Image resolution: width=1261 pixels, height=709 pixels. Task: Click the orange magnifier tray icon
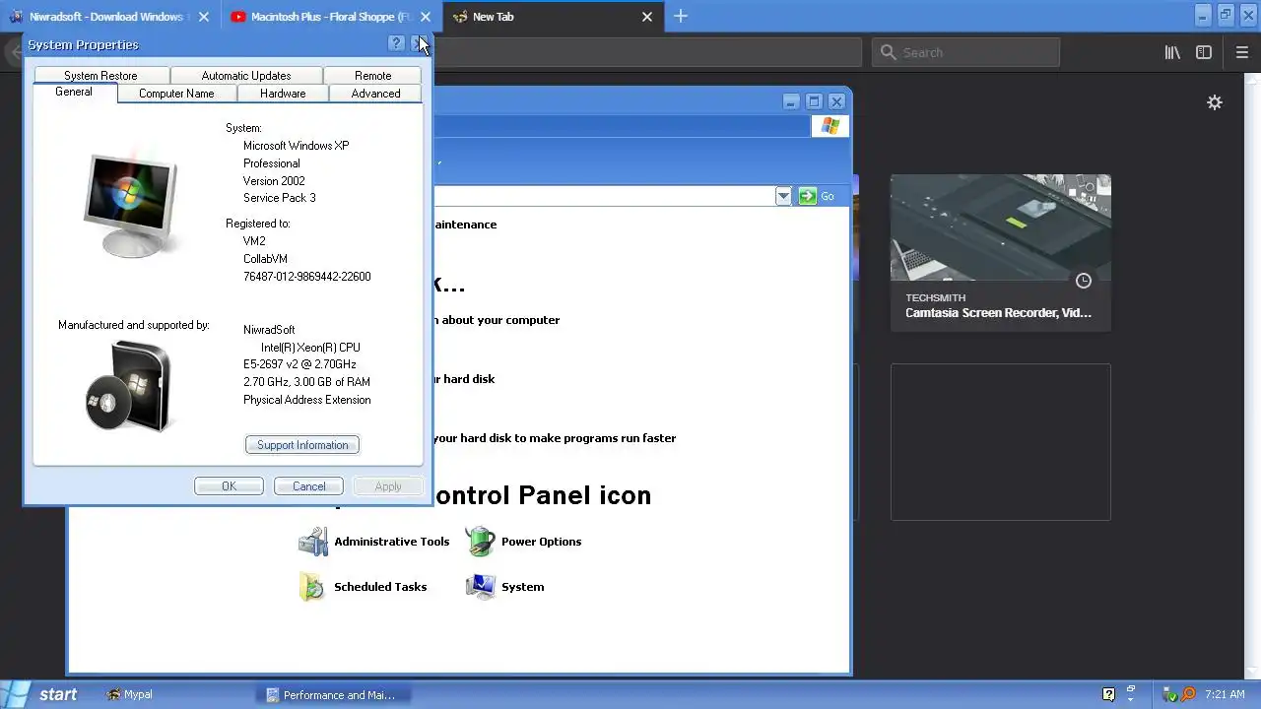[1188, 694]
